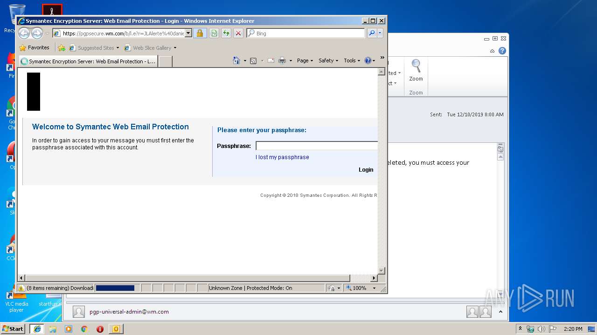Open the recent pages dropdown beside Forward
The height and width of the screenshot is (335, 597).
[47, 33]
